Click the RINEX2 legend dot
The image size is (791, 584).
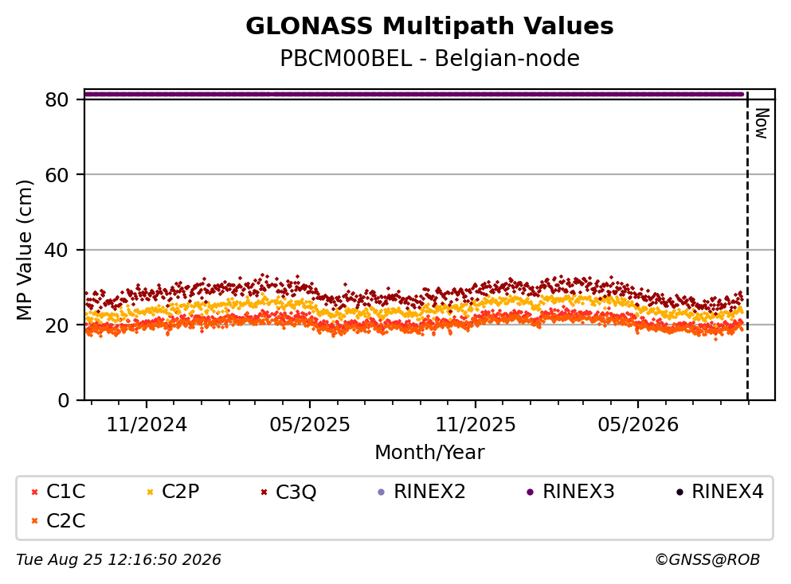pyautogui.click(x=382, y=493)
